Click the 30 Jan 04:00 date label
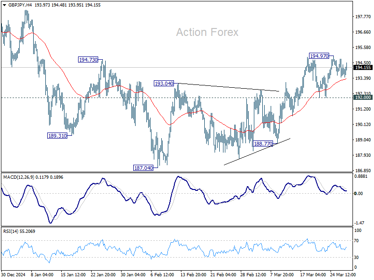 pyautogui.click(x=133, y=274)
